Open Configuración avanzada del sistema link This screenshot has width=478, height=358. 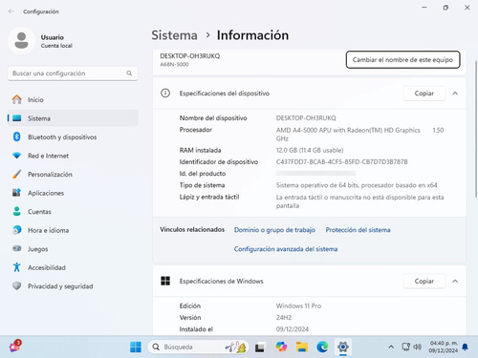286,249
